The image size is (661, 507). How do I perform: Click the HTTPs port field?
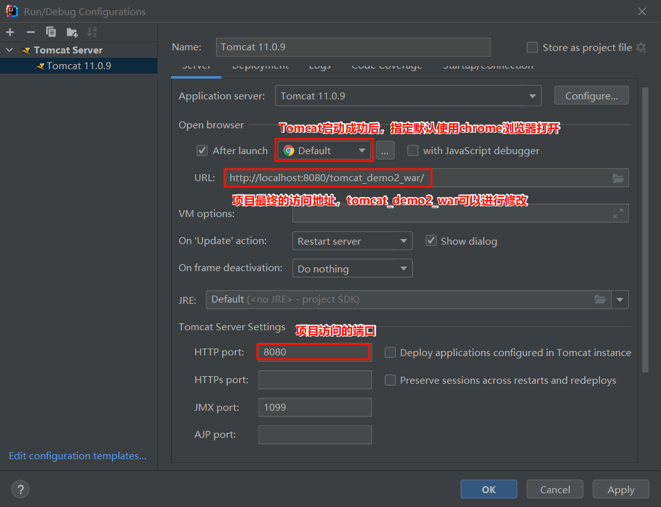tap(314, 379)
